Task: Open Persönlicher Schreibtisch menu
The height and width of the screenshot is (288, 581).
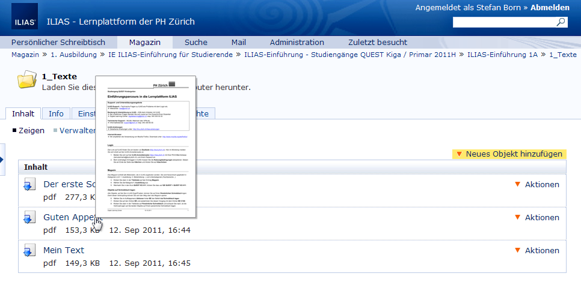Action: tap(58, 42)
